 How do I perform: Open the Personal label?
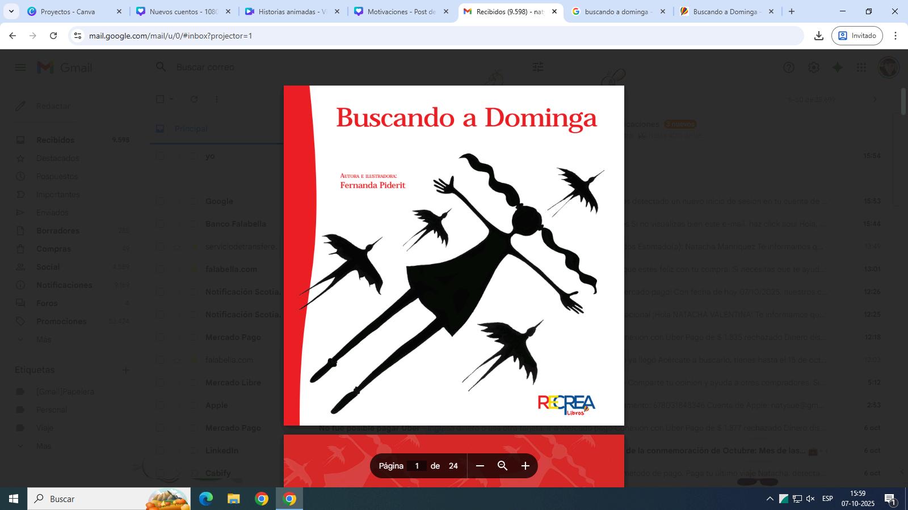52,410
